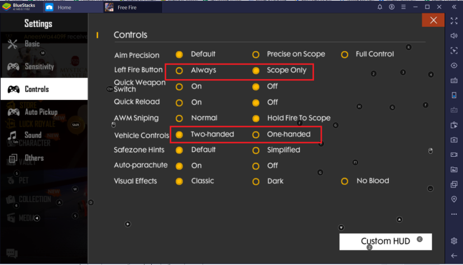Choose Full Control aim precision
This screenshot has height=265, width=463.
click(345, 55)
